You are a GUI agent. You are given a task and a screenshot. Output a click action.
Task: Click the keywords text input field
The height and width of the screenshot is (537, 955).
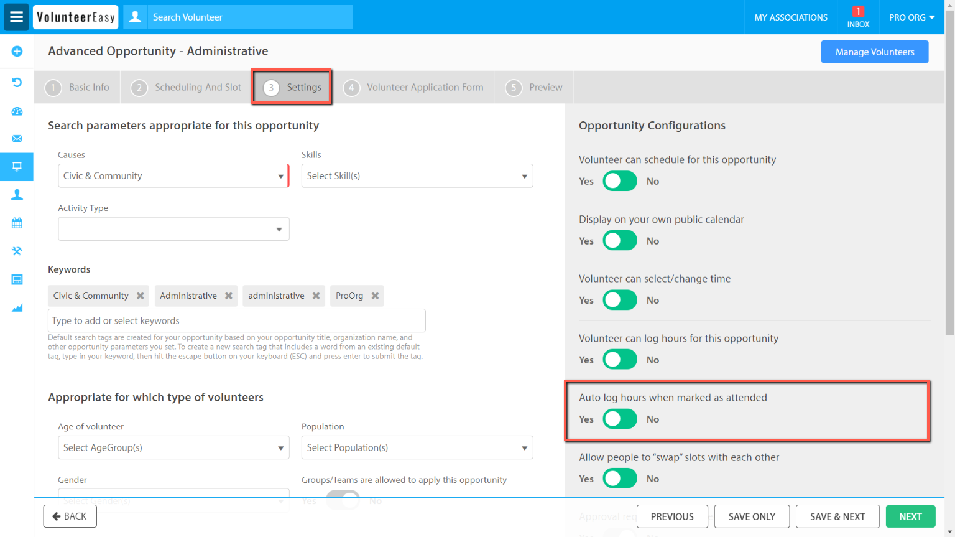pyautogui.click(x=237, y=320)
